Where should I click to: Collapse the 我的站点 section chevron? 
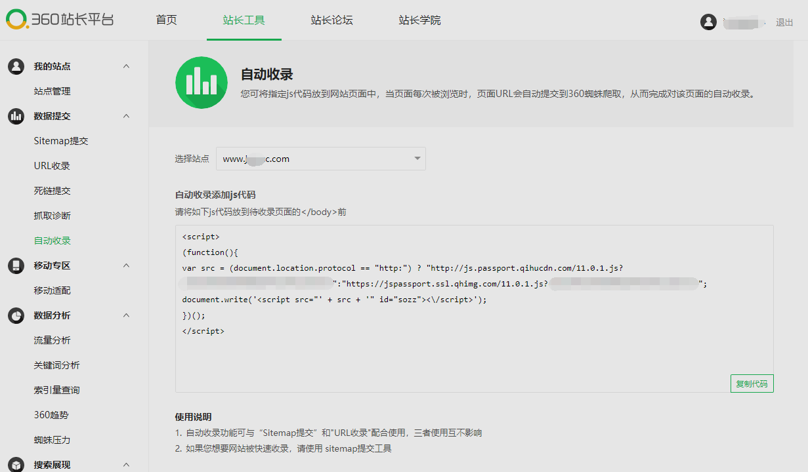[127, 66]
